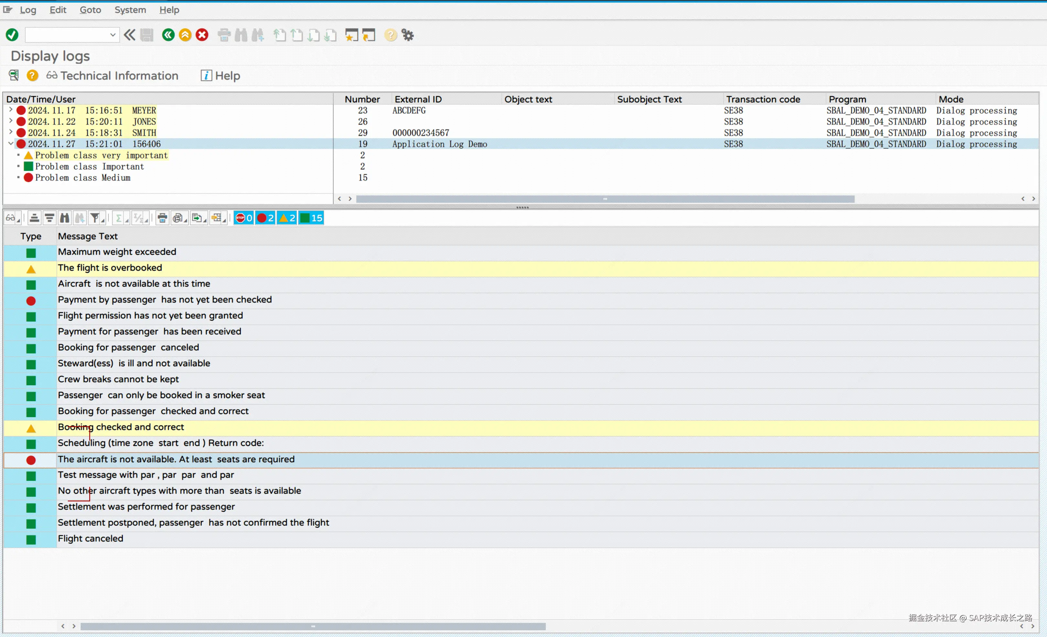Screen dimensions: 1047x637
Task: Expand the MEYER log entry
Action: point(11,110)
